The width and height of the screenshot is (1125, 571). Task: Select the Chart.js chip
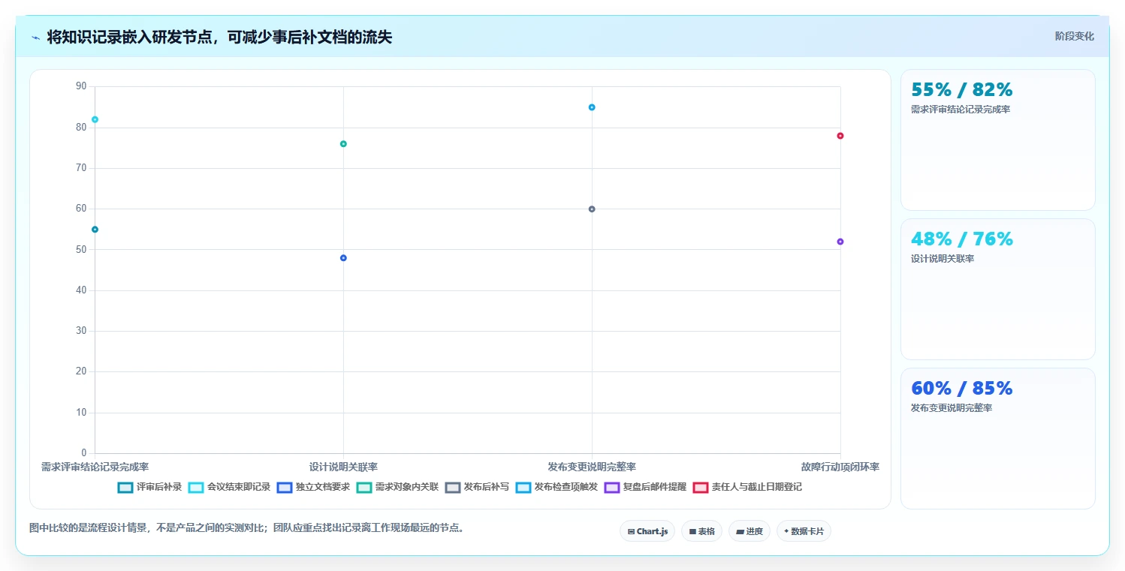pyautogui.click(x=647, y=531)
